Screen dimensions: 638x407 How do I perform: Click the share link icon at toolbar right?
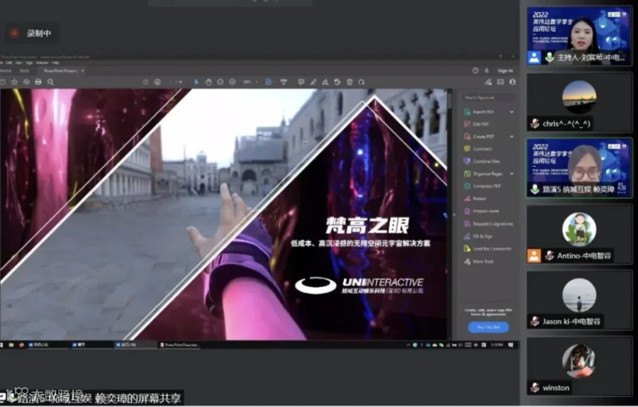[x=488, y=82]
